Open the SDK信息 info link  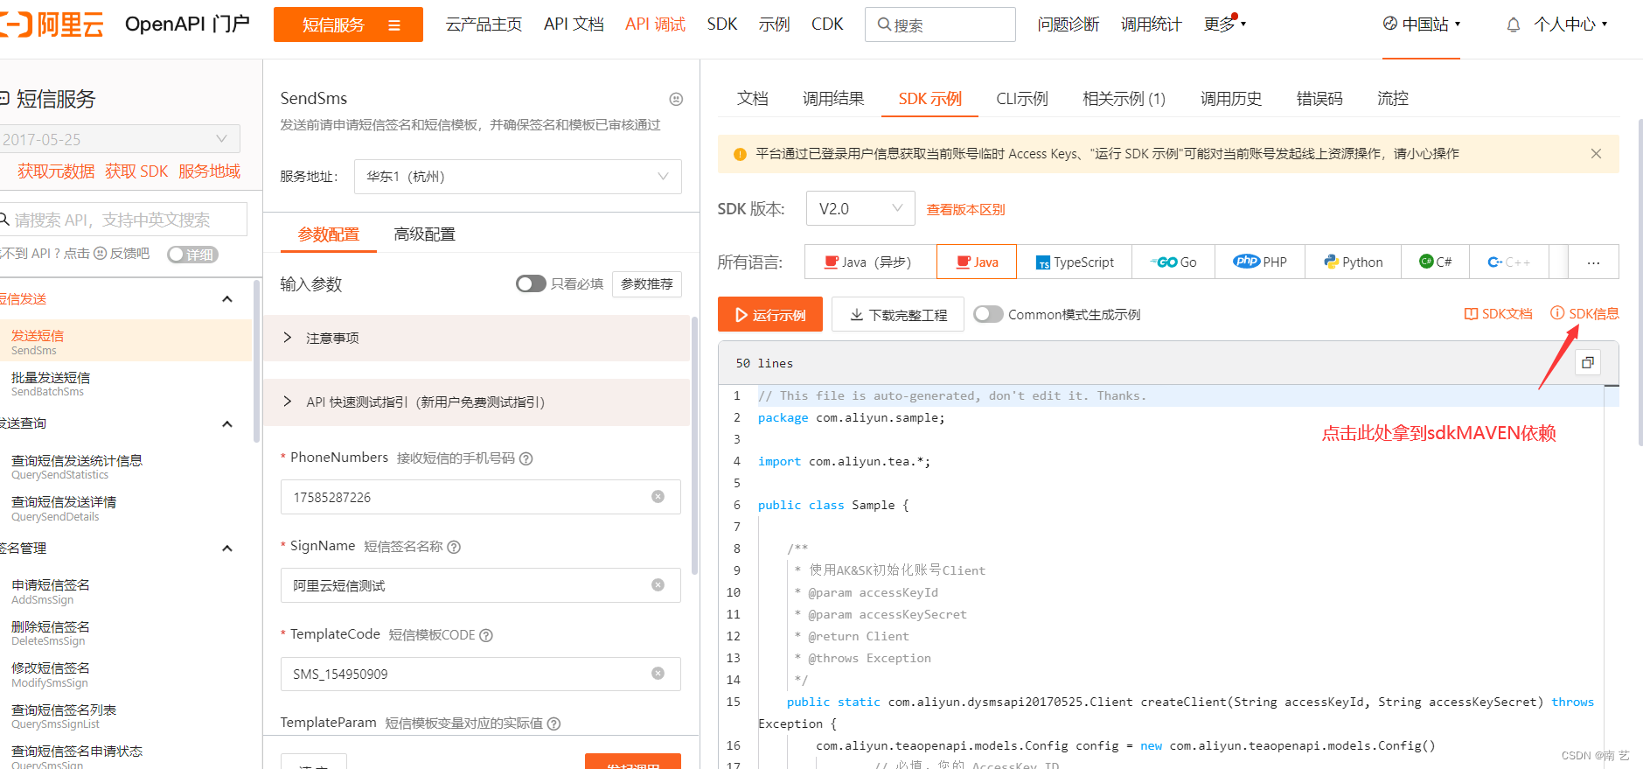pos(1584,313)
